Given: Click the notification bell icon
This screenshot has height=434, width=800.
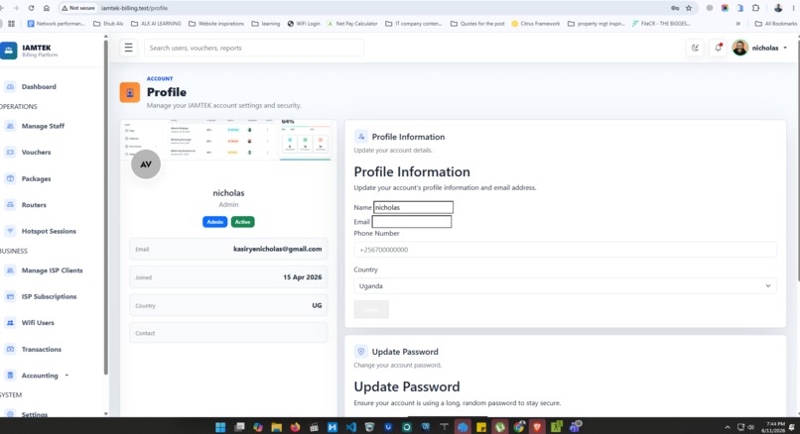Looking at the screenshot, I should click(718, 48).
